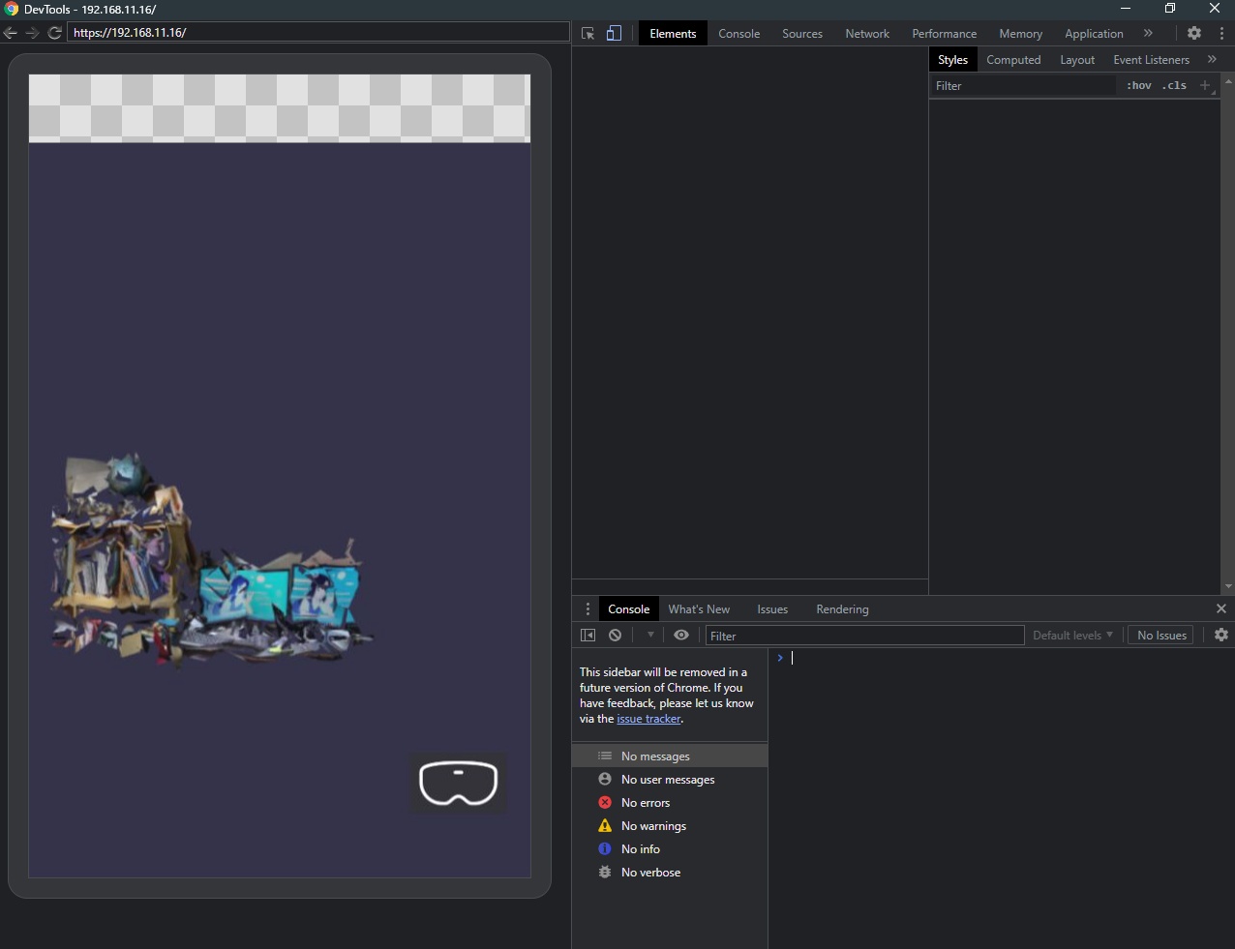Follow the issue tracker link

pos(648,719)
